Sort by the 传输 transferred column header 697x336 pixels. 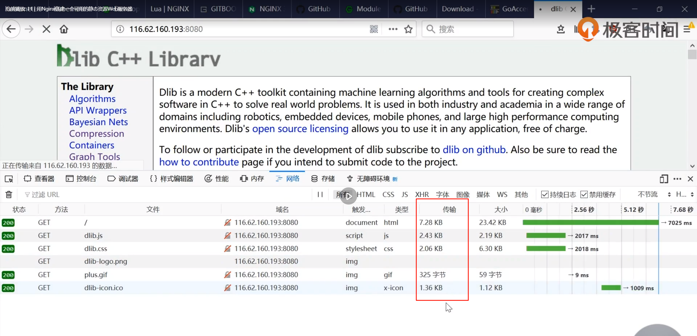click(449, 209)
